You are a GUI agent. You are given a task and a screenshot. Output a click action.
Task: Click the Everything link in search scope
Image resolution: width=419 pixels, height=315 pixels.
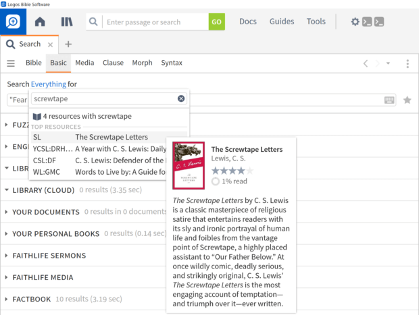click(x=49, y=84)
